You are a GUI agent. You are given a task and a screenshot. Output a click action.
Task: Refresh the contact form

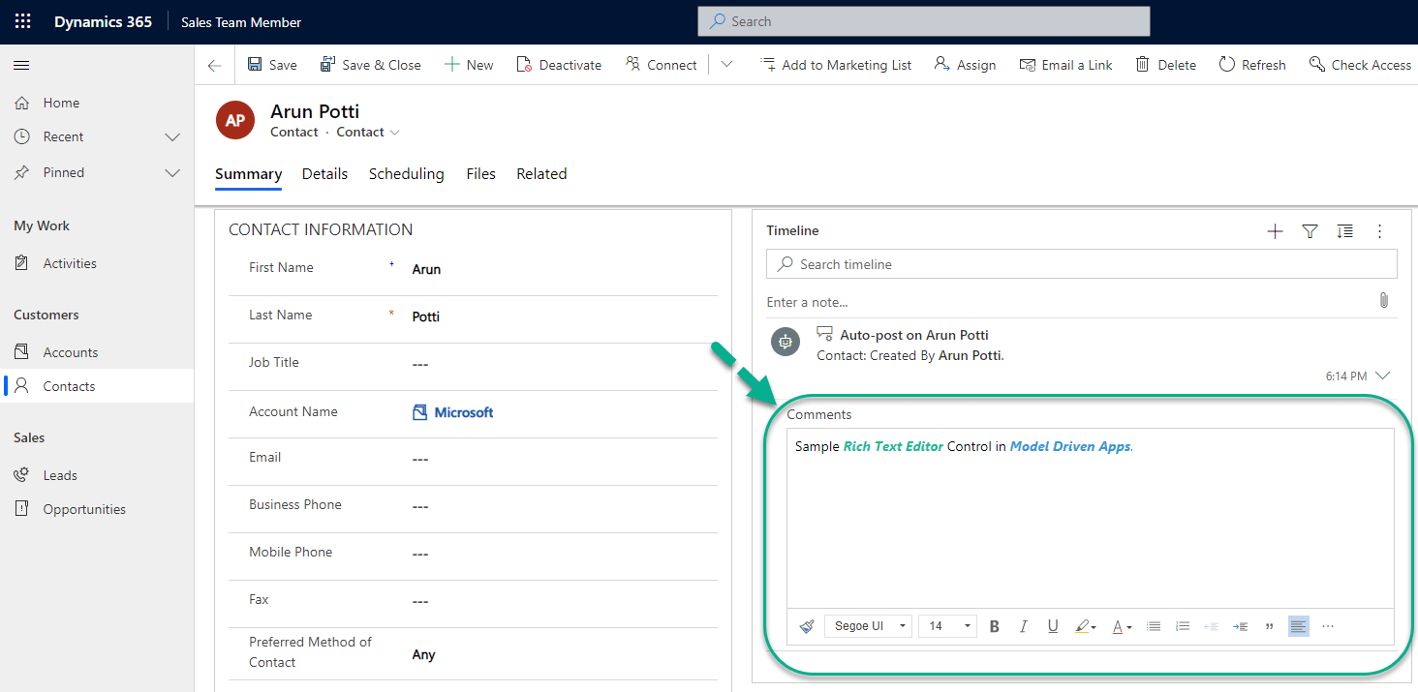click(x=1252, y=65)
